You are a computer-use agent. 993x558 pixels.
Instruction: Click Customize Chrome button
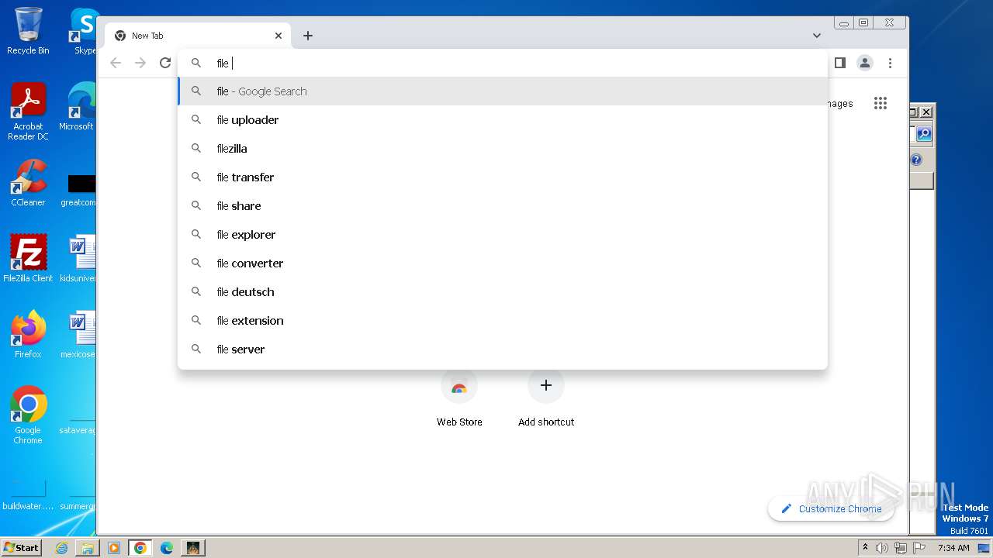click(831, 508)
